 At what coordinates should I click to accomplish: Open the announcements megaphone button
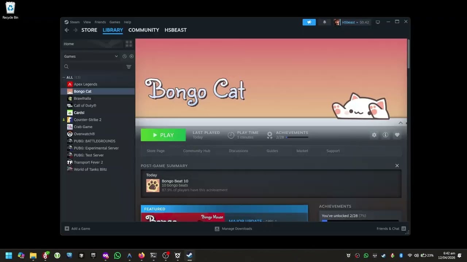(x=309, y=22)
